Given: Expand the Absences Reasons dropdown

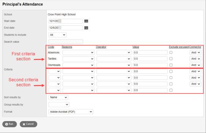Looking at the screenshot, I should (x=79, y=53).
